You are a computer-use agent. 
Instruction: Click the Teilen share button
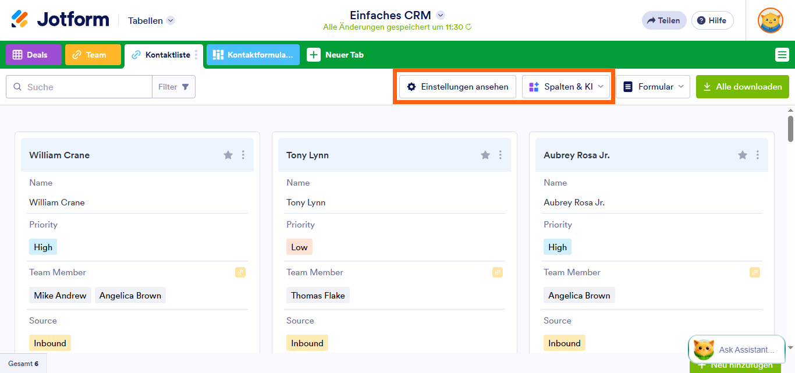click(663, 20)
